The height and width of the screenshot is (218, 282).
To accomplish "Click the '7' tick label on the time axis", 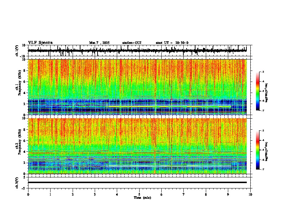I will coord(184,194).
